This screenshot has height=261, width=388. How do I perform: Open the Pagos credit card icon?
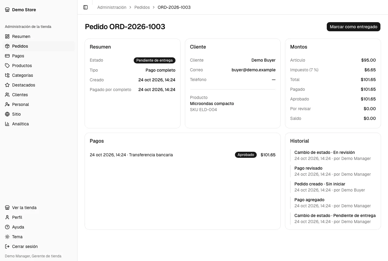(7, 56)
